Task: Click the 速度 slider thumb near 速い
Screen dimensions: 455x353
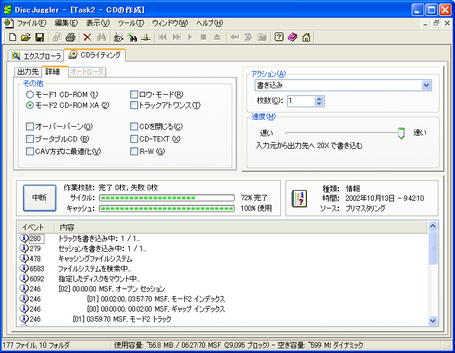Action: (401, 133)
